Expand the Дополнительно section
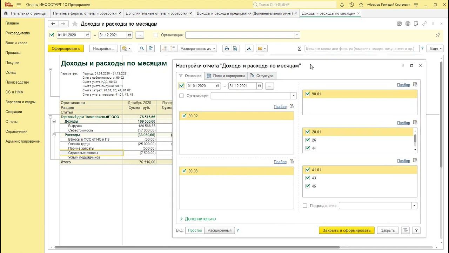 coord(198,219)
